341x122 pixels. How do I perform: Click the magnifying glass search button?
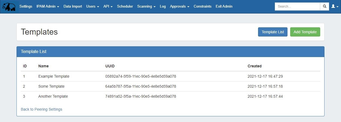click(x=325, y=6)
